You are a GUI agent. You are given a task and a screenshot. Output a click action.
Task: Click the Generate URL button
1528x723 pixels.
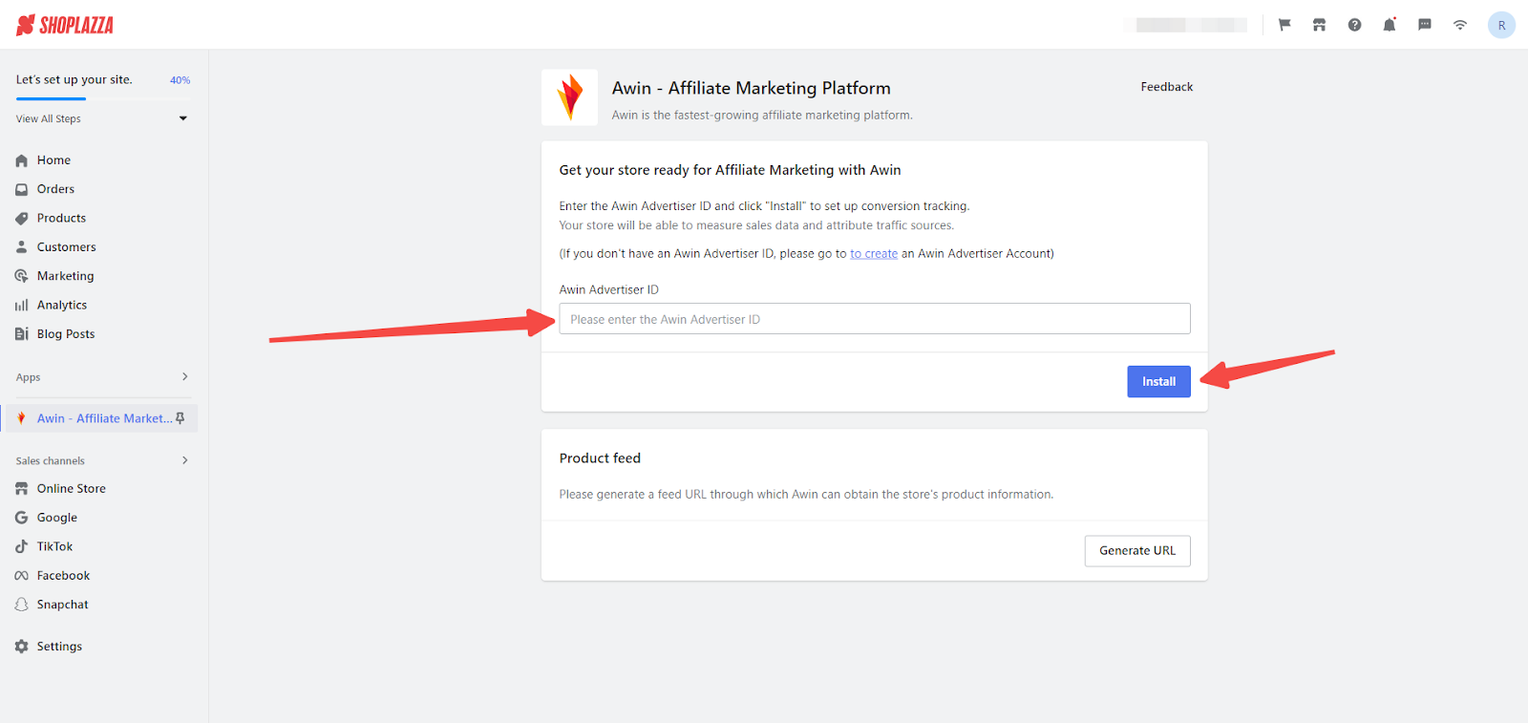1137,551
